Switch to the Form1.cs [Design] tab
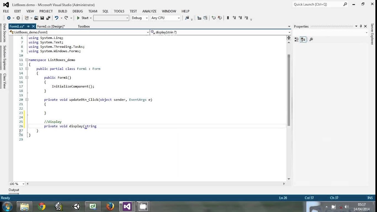This screenshot has width=377, height=212. point(51,26)
